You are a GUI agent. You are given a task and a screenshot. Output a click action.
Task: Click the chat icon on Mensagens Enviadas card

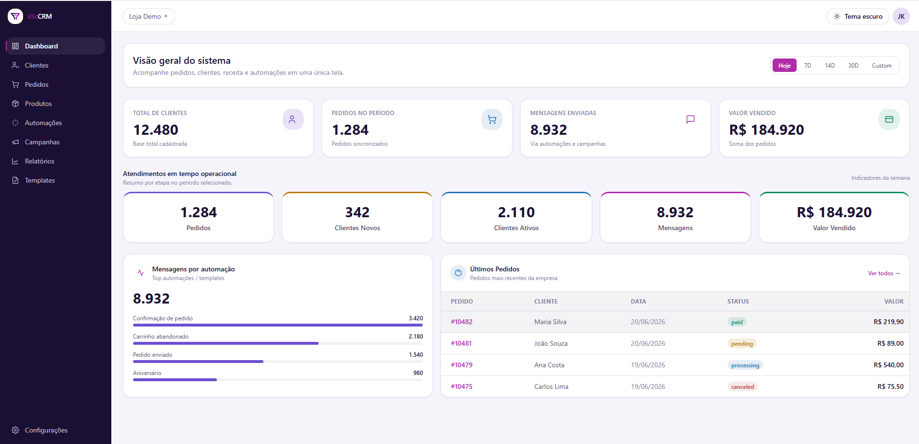coord(691,119)
